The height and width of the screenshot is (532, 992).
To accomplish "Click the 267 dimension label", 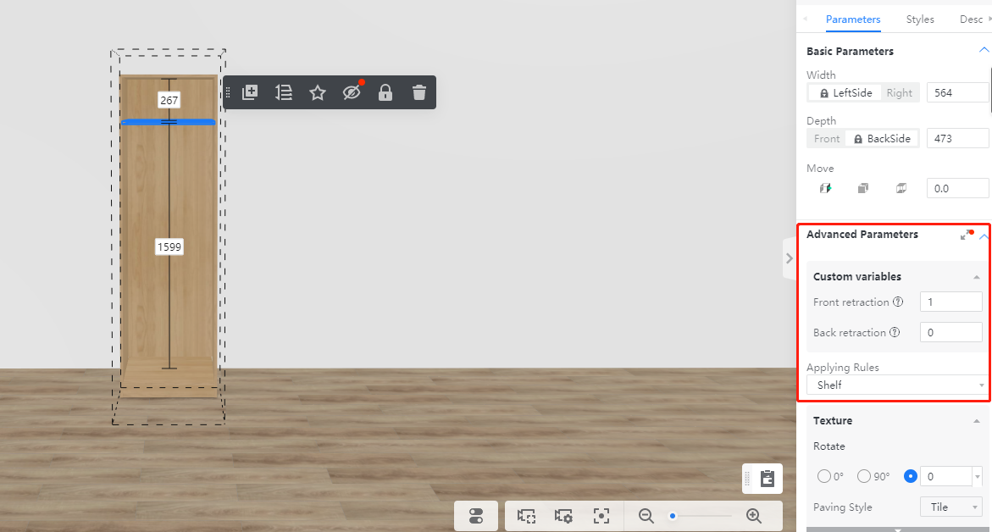I will pos(169,100).
